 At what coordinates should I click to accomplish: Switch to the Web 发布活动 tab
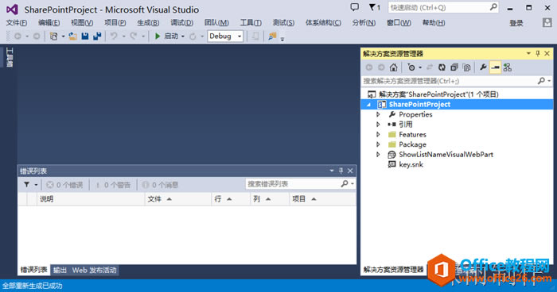click(94, 270)
